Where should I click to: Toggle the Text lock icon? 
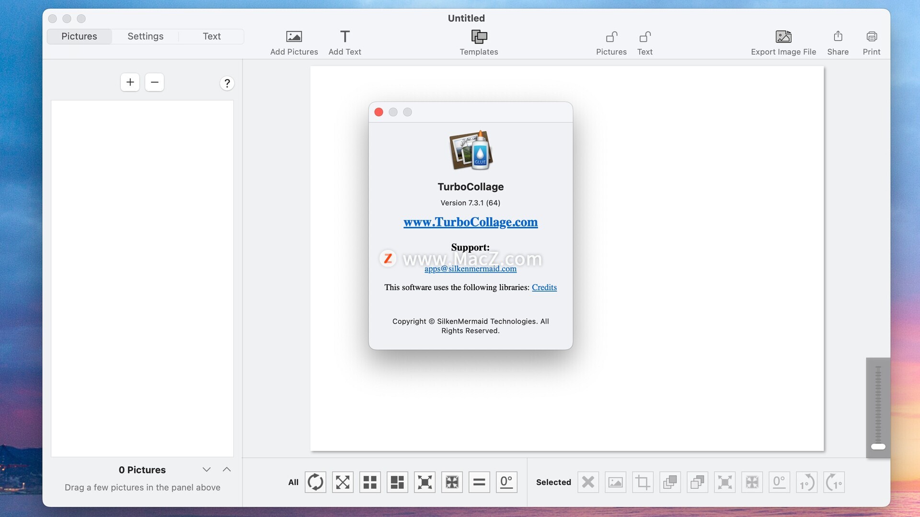pos(645,36)
